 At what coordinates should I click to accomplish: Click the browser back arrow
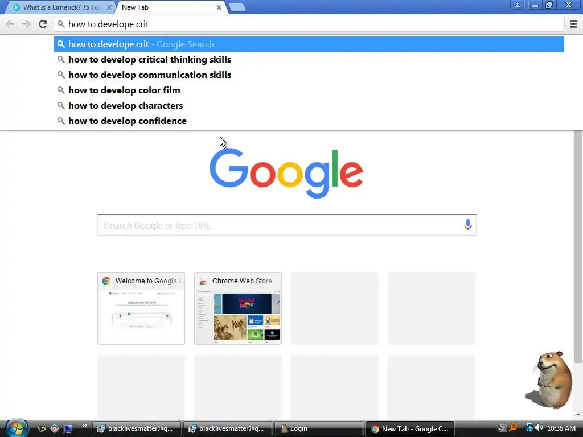(10, 24)
